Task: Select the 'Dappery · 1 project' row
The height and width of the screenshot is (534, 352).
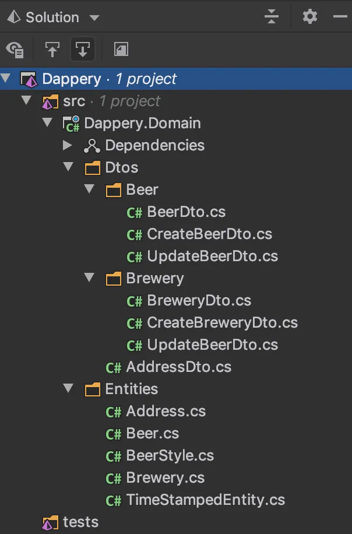Action: click(176, 79)
